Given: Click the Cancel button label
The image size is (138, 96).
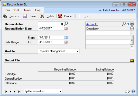Looking at the screenshot, I should point(68,16).
